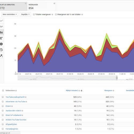
Task: Click the 445 (52%) views value
Action: [x=110, y=97]
